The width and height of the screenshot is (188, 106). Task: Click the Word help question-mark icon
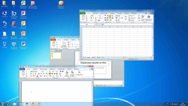click(92, 69)
